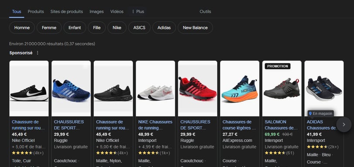Select the Enfant filter chip
354x167 pixels.
pos(75,28)
